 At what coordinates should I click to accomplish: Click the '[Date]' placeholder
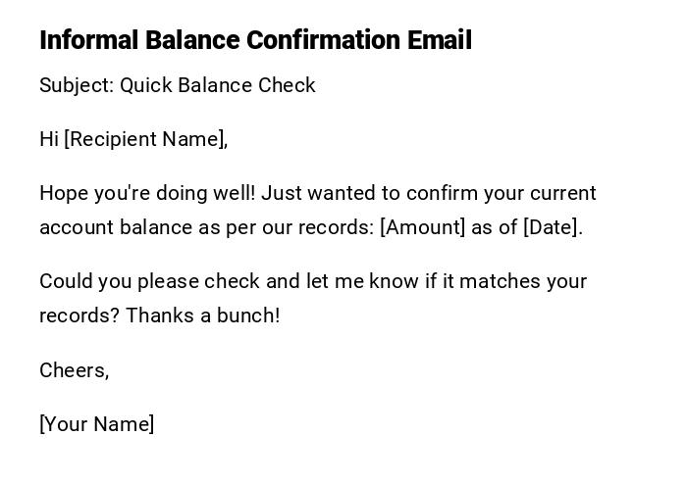click(552, 227)
